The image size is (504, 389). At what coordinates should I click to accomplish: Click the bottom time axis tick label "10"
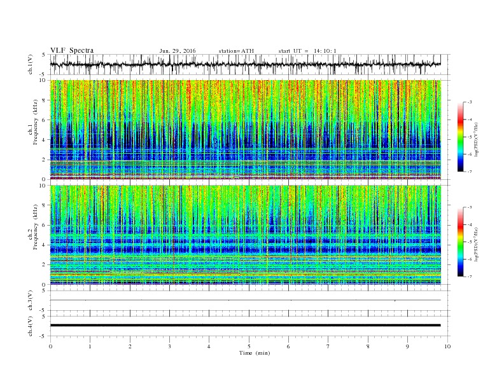click(x=447, y=346)
